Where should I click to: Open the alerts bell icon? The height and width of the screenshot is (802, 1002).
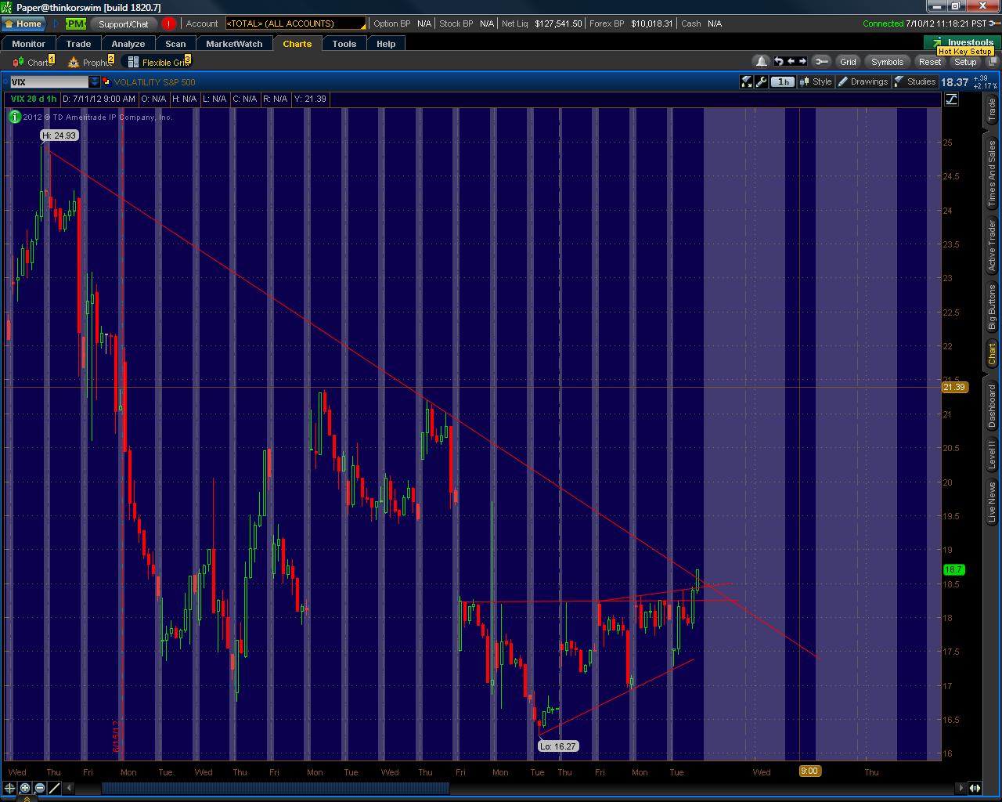pyautogui.click(x=761, y=61)
